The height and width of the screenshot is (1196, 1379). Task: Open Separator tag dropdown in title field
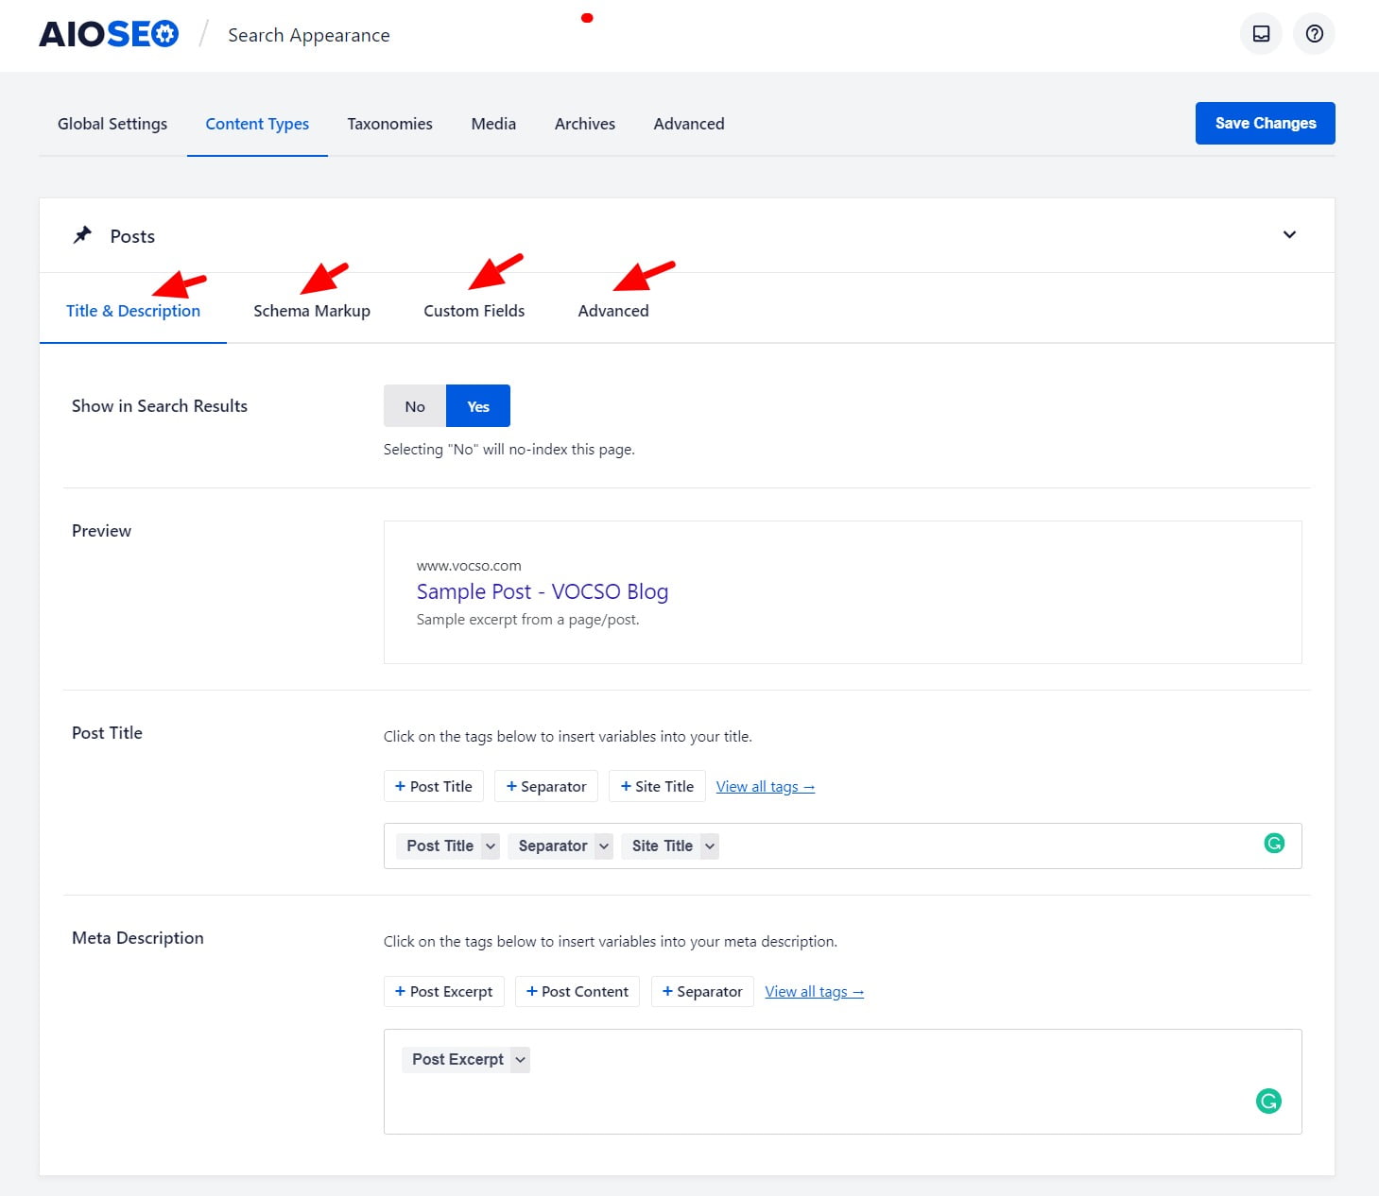tap(604, 846)
